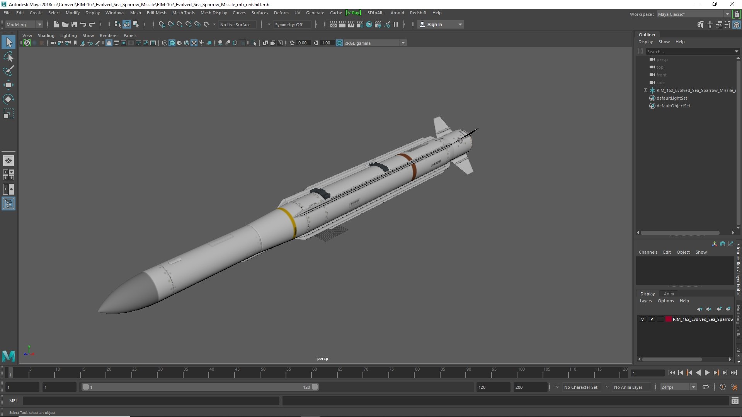Viewport: 742px width, 417px height.
Task: Open the viewport Shading menu
Action: click(46, 36)
